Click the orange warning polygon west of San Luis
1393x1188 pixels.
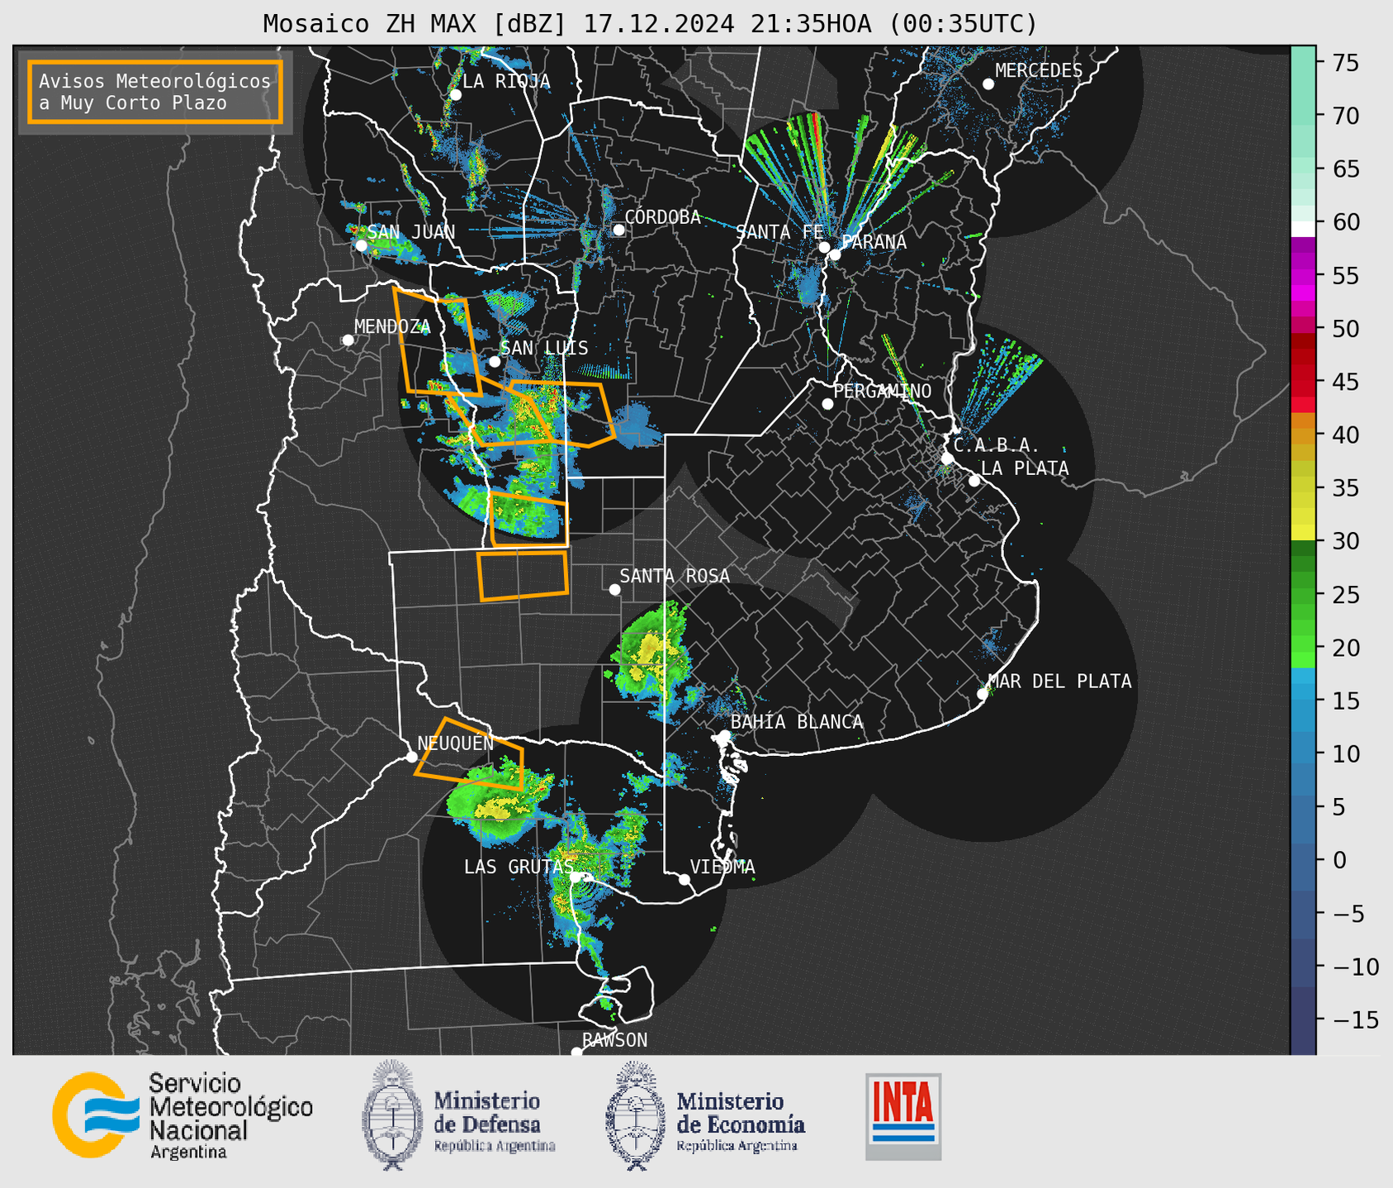(x=436, y=340)
